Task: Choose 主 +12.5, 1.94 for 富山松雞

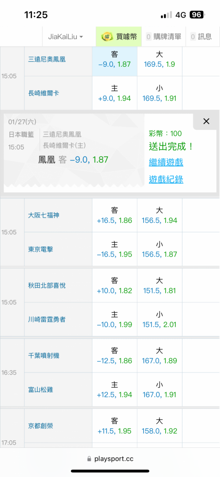Action: pos(115,390)
